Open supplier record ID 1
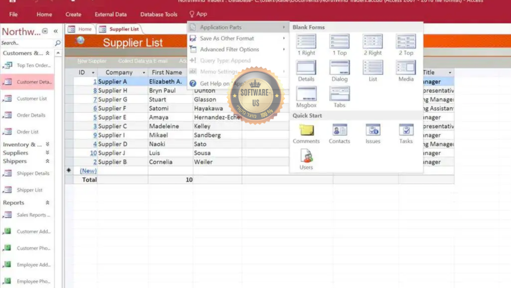Image resolution: width=511 pixels, height=288 pixels. (95, 82)
